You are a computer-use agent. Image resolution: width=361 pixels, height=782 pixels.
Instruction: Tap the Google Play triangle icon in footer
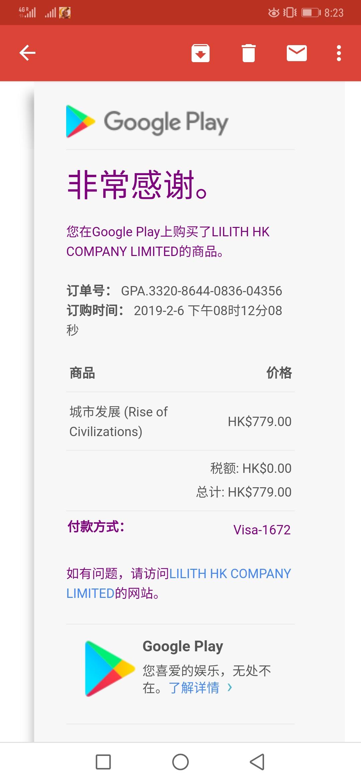tap(109, 668)
